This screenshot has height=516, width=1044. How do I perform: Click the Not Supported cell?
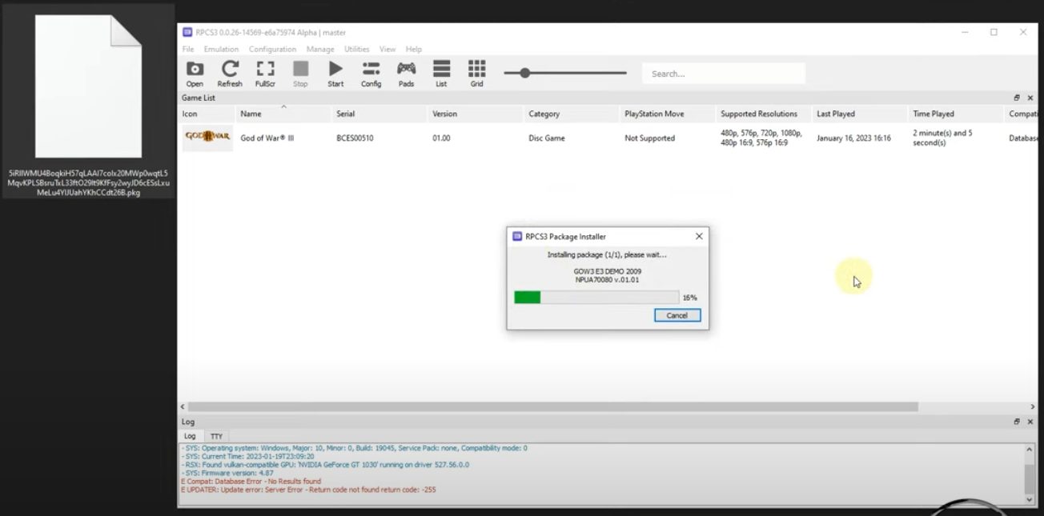pos(649,138)
